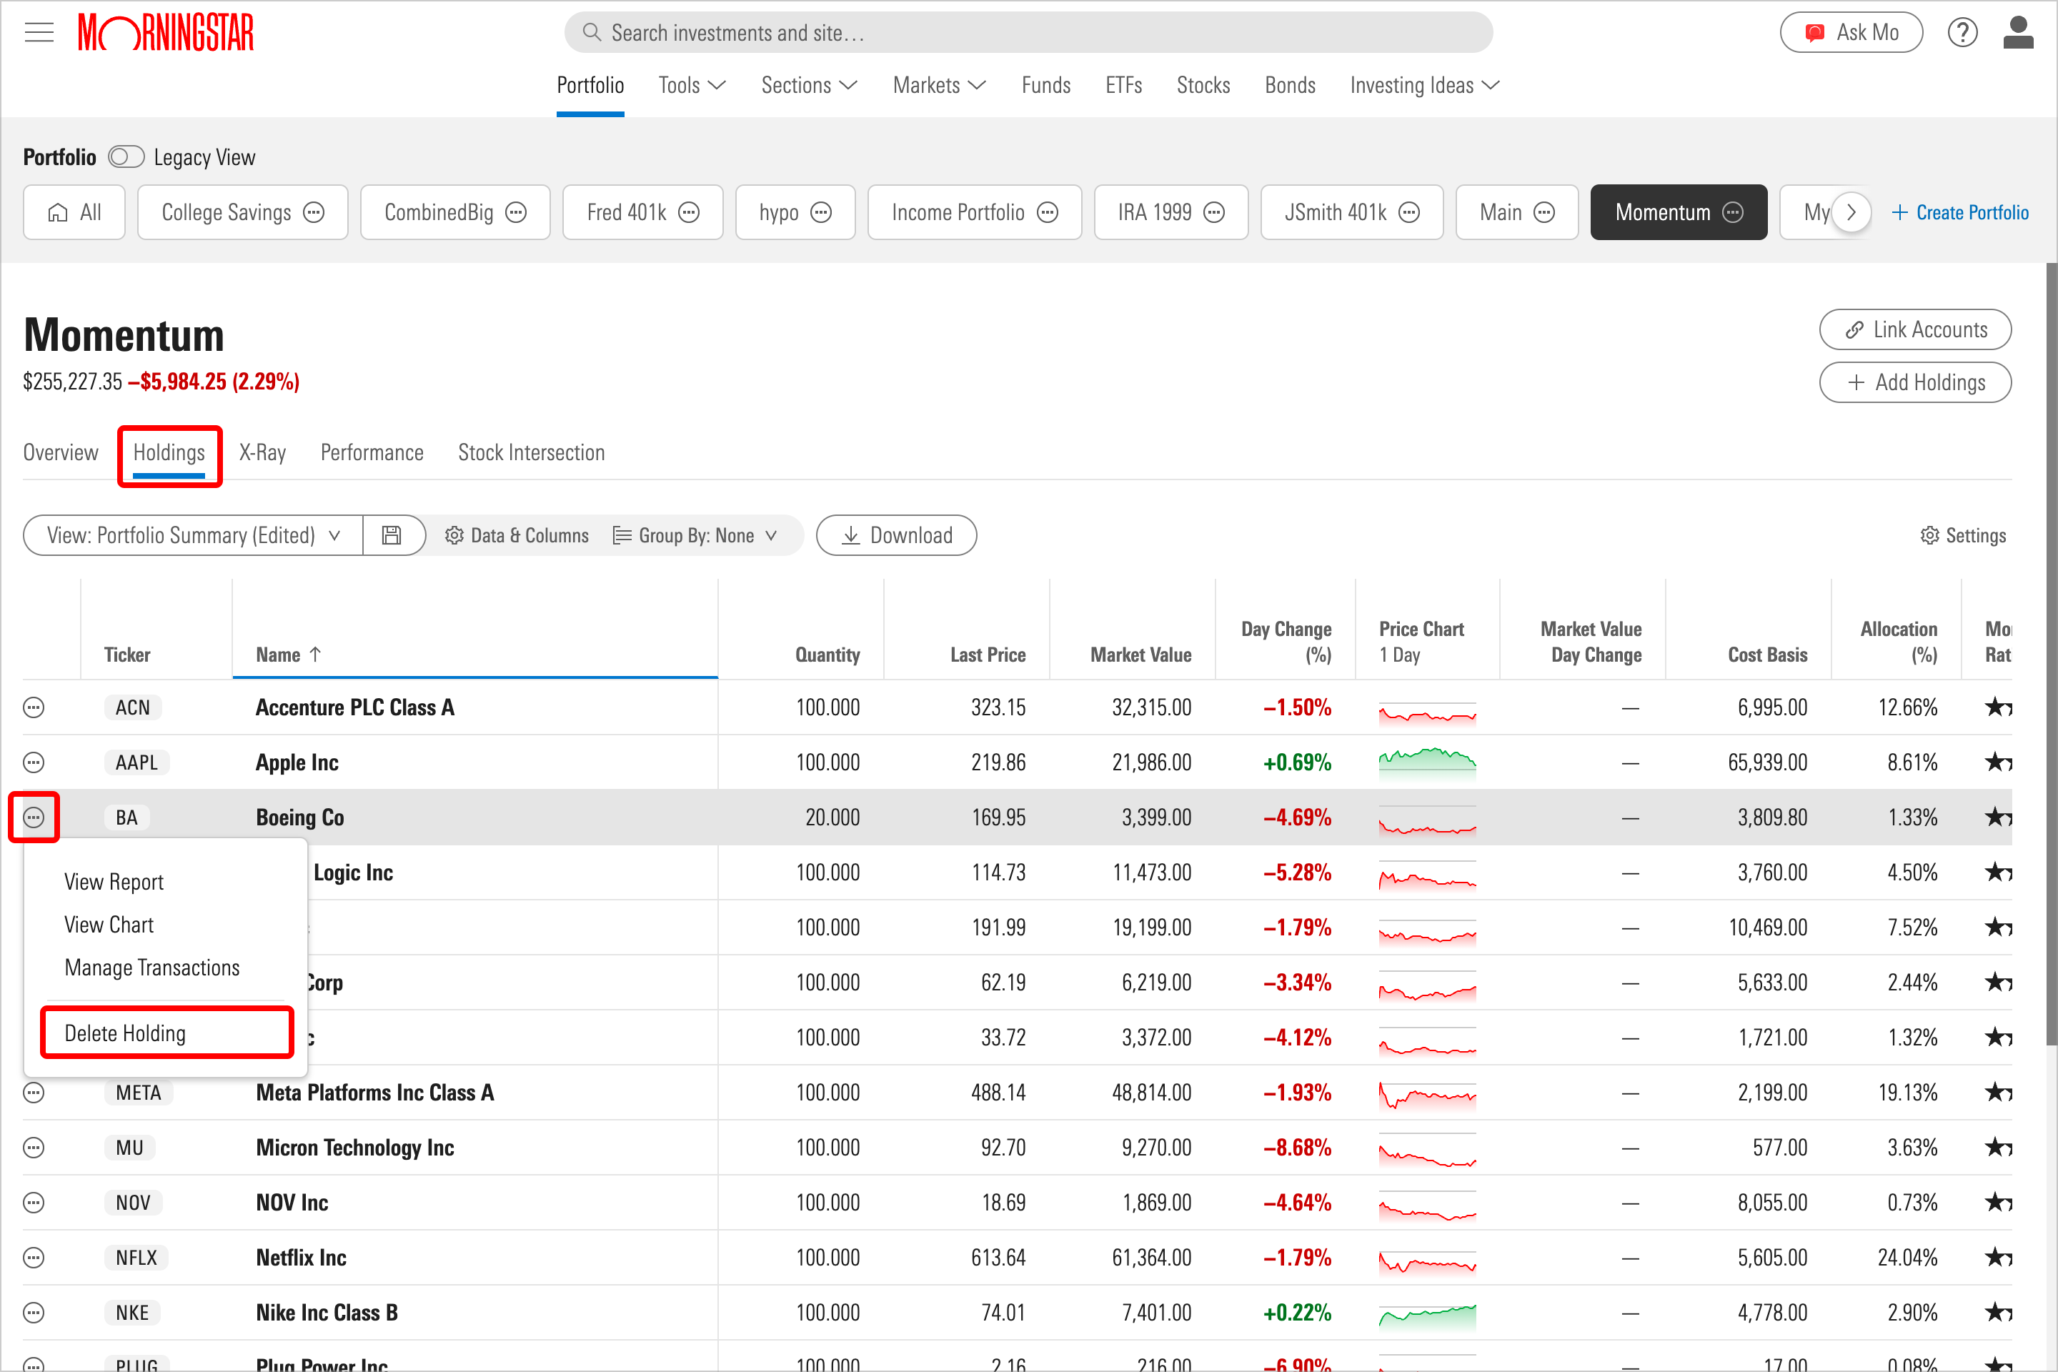Click the page vertical scrollbar

pos(2051,654)
